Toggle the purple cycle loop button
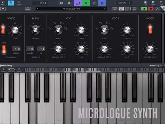The width and height of the screenshot is (165, 124). 78,3
